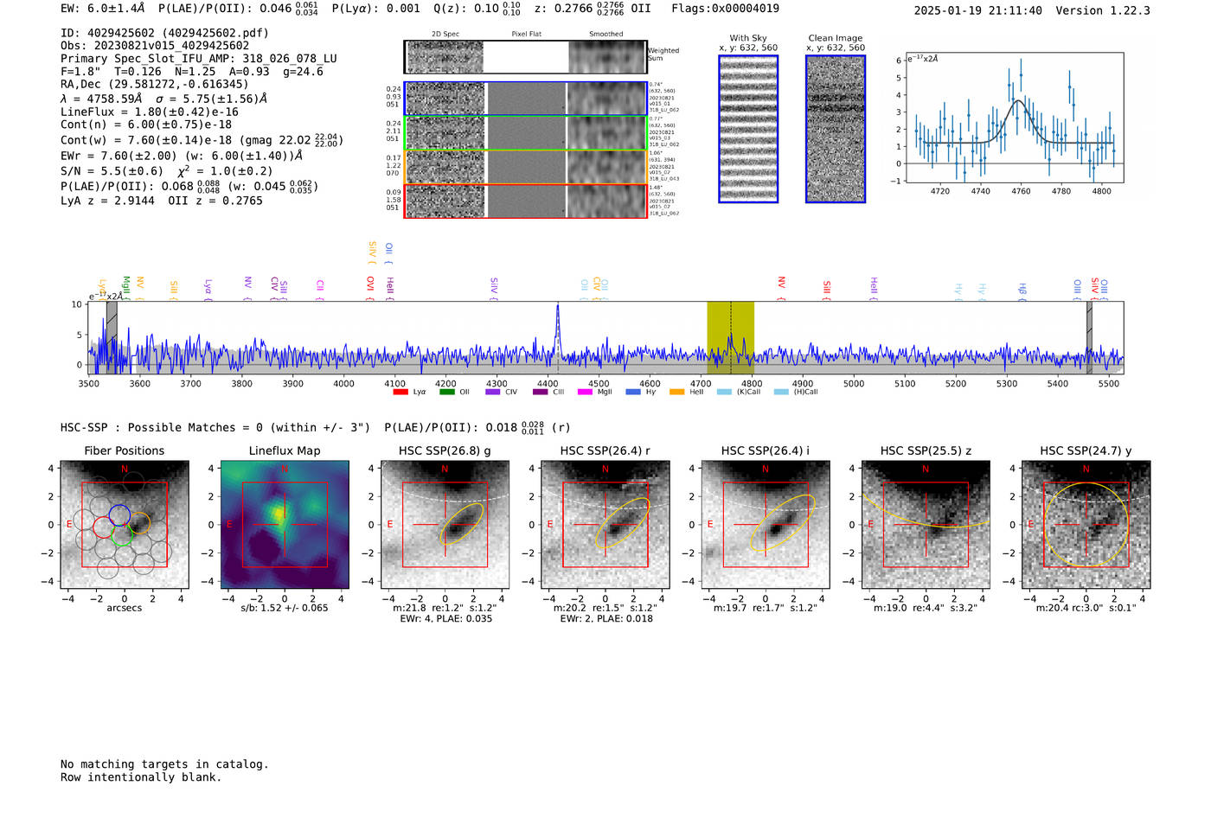This screenshot has width=1211, height=824.
Task: Select the green-bordered 2D spectrum row
Action: tap(526, 133)
